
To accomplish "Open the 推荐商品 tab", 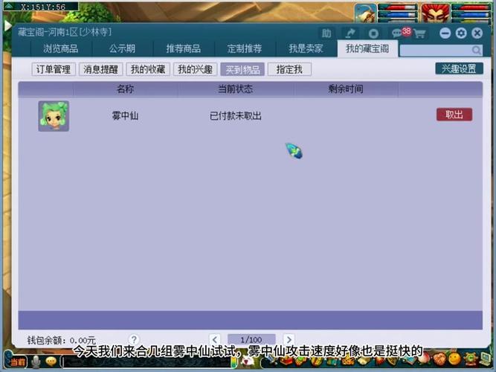I will pos(184,48).
